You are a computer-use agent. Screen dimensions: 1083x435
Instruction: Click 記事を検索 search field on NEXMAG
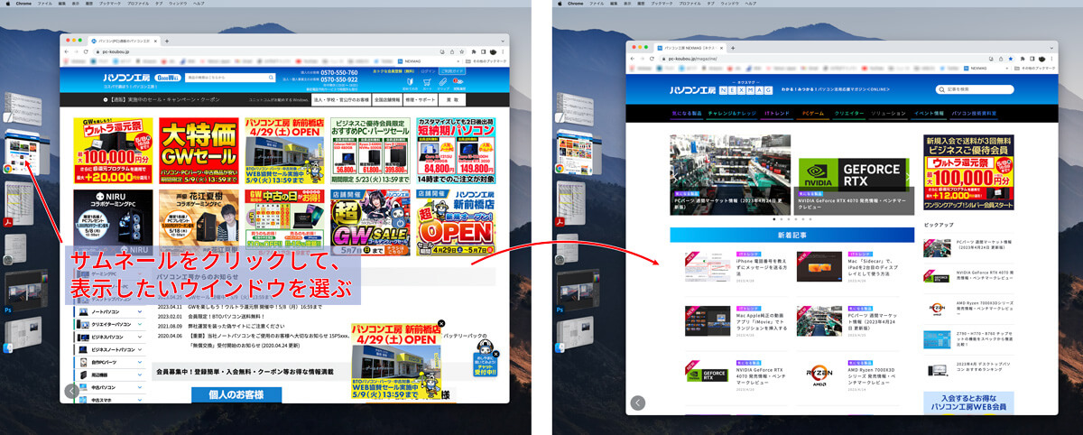pos(975,89)
